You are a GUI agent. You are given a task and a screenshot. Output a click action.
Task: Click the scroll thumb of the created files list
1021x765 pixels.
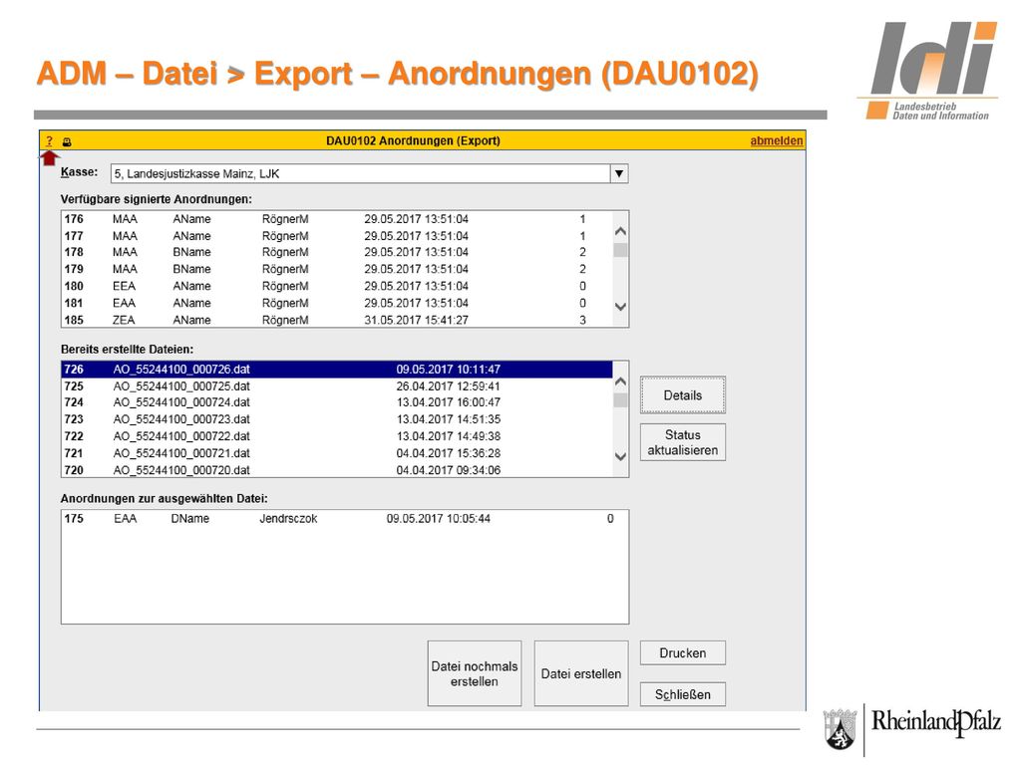point(620,400)
